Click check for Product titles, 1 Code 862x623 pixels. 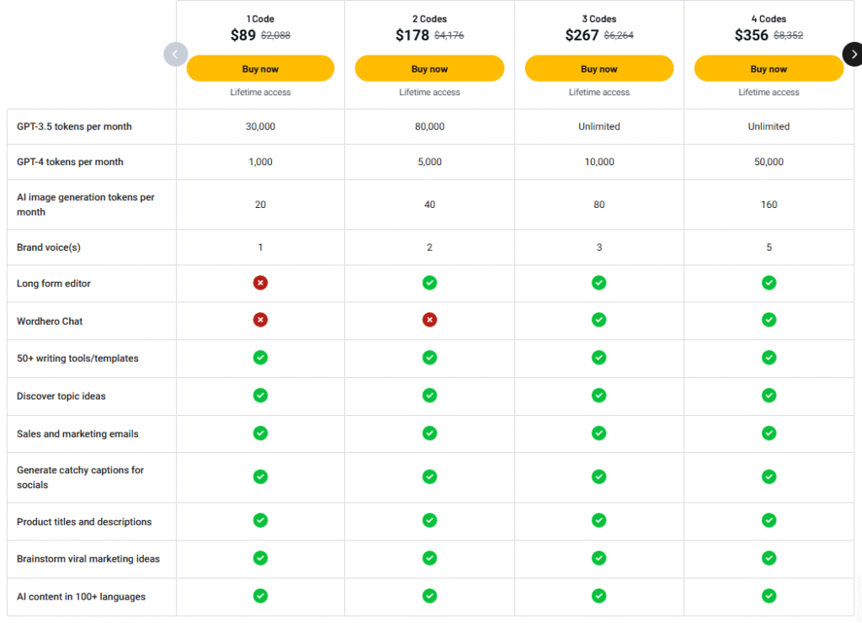tap(260, 520)
